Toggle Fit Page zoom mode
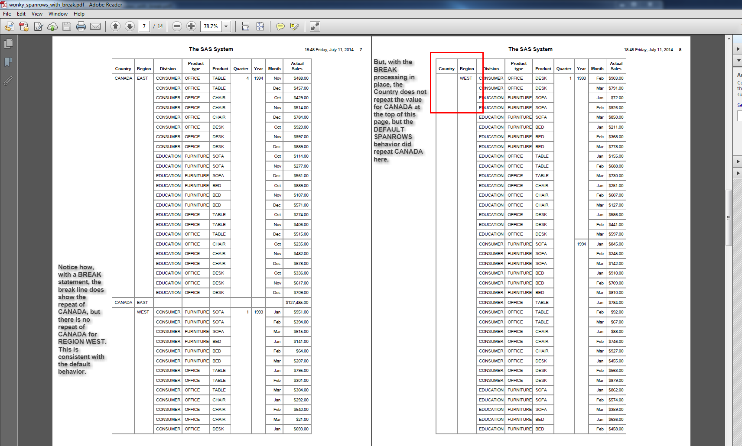 tap(260, 26)
